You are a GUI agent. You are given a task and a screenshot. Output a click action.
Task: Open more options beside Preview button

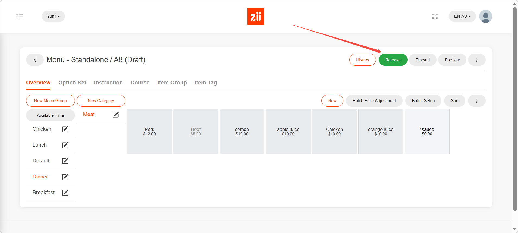477,60
